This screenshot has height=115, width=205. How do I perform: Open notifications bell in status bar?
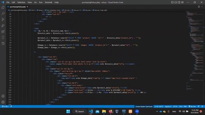tap(202, 106)
